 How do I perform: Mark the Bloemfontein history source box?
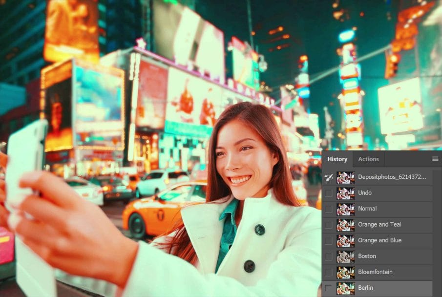pyautogui.click(x=329, y=272)
